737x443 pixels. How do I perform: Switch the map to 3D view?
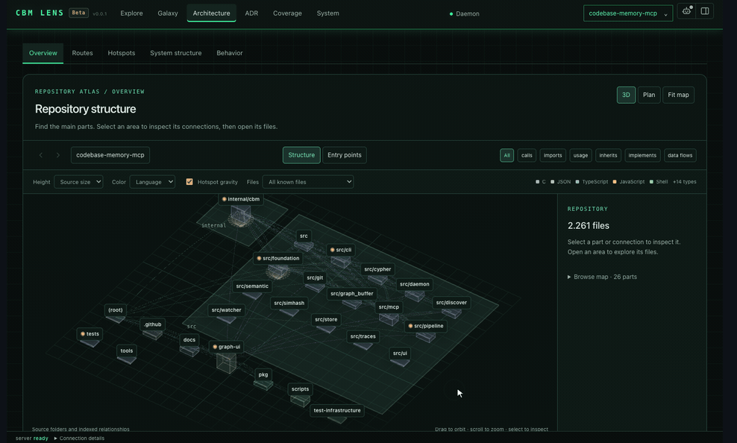[x=626, y=95]
